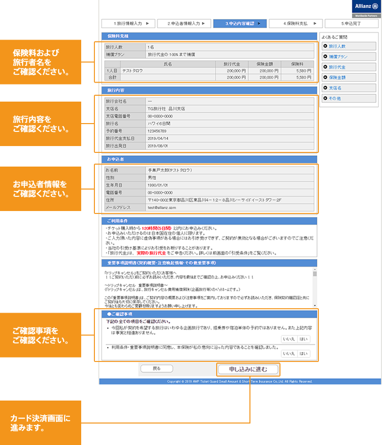Click the Allianz logo
382x445 pixels.
pos(366,8)
